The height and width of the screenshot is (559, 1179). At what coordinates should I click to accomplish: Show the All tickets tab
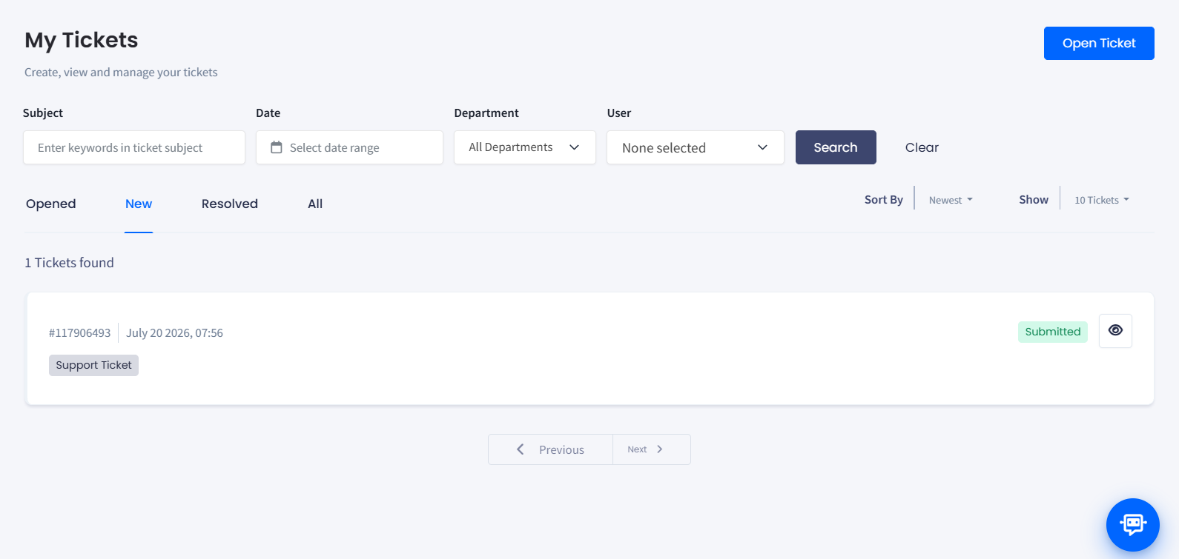315,204
